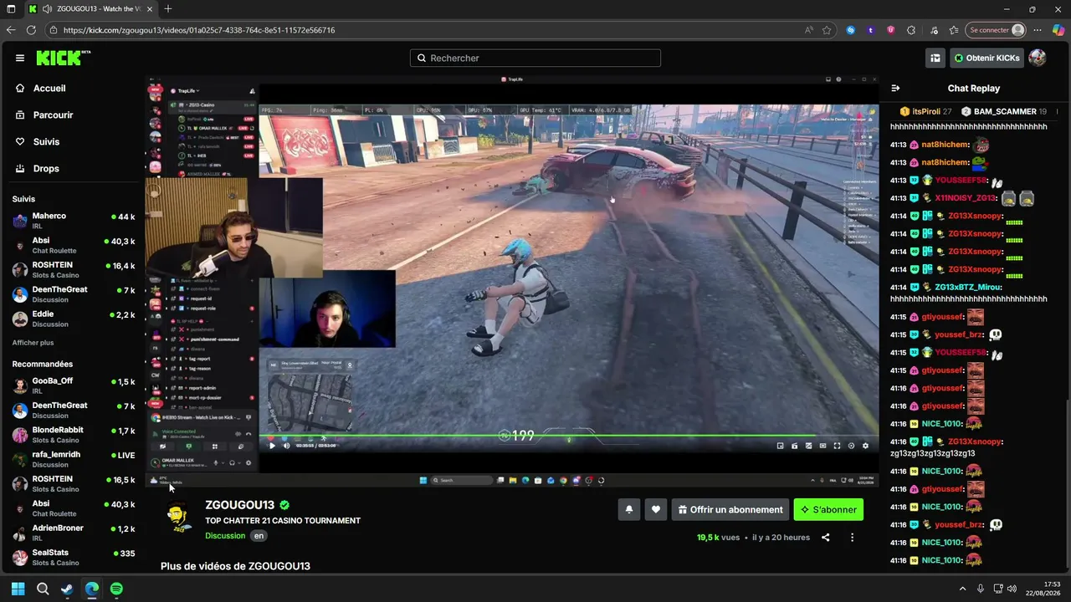Image resolution: width=1071 pixels, height=602 pixels.
Task: Turn on notifications with the bell
Action: [x=629, y=509]
